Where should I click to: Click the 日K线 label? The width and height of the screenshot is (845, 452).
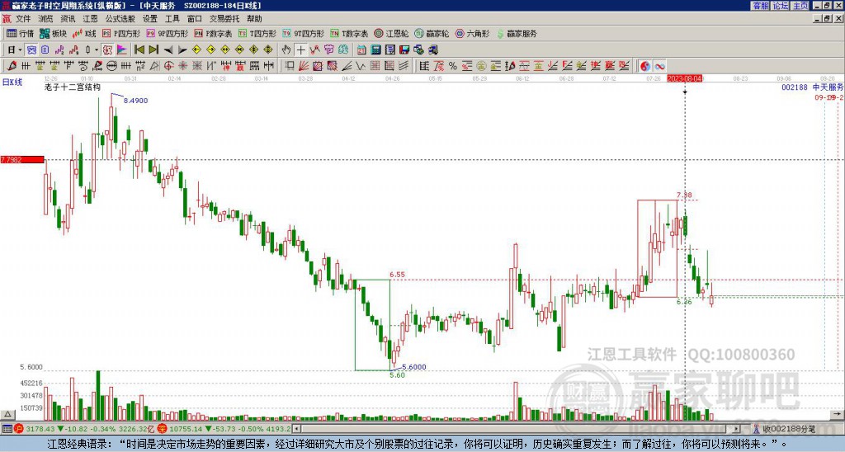coord(12,82)
